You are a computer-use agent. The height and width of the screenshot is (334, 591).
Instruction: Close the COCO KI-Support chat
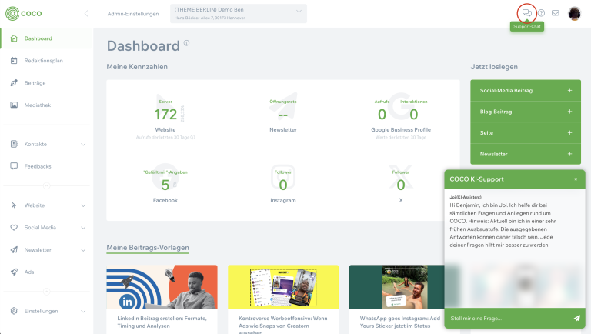pos(575,179)
